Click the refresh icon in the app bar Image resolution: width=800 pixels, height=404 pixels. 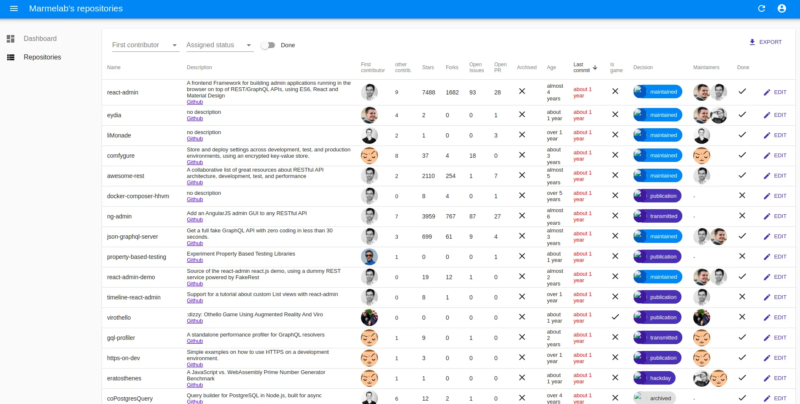point(762,8)
